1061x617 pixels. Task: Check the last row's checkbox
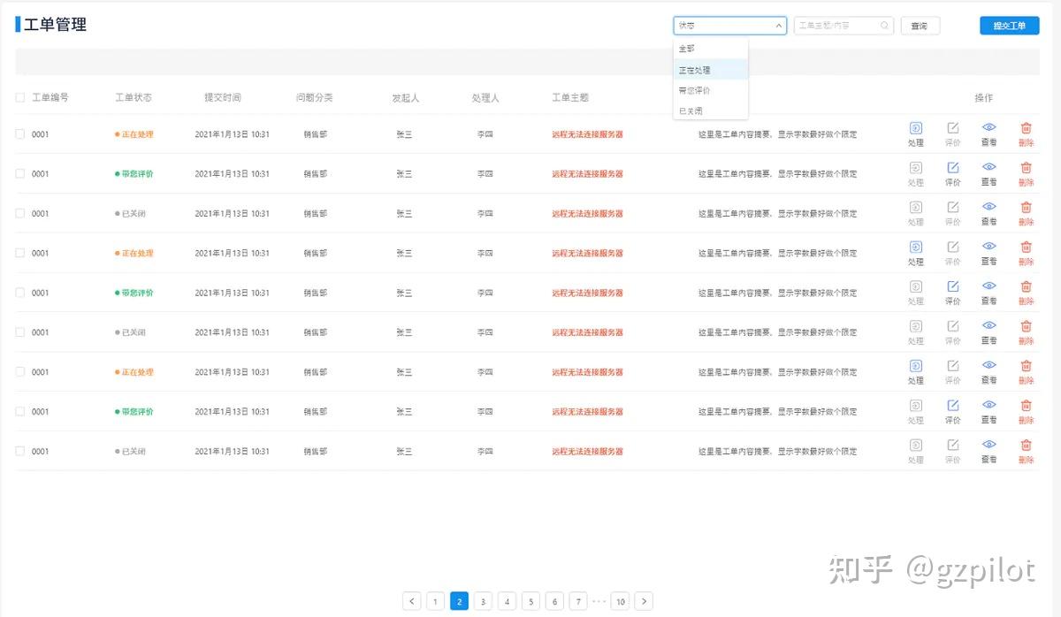20,451
